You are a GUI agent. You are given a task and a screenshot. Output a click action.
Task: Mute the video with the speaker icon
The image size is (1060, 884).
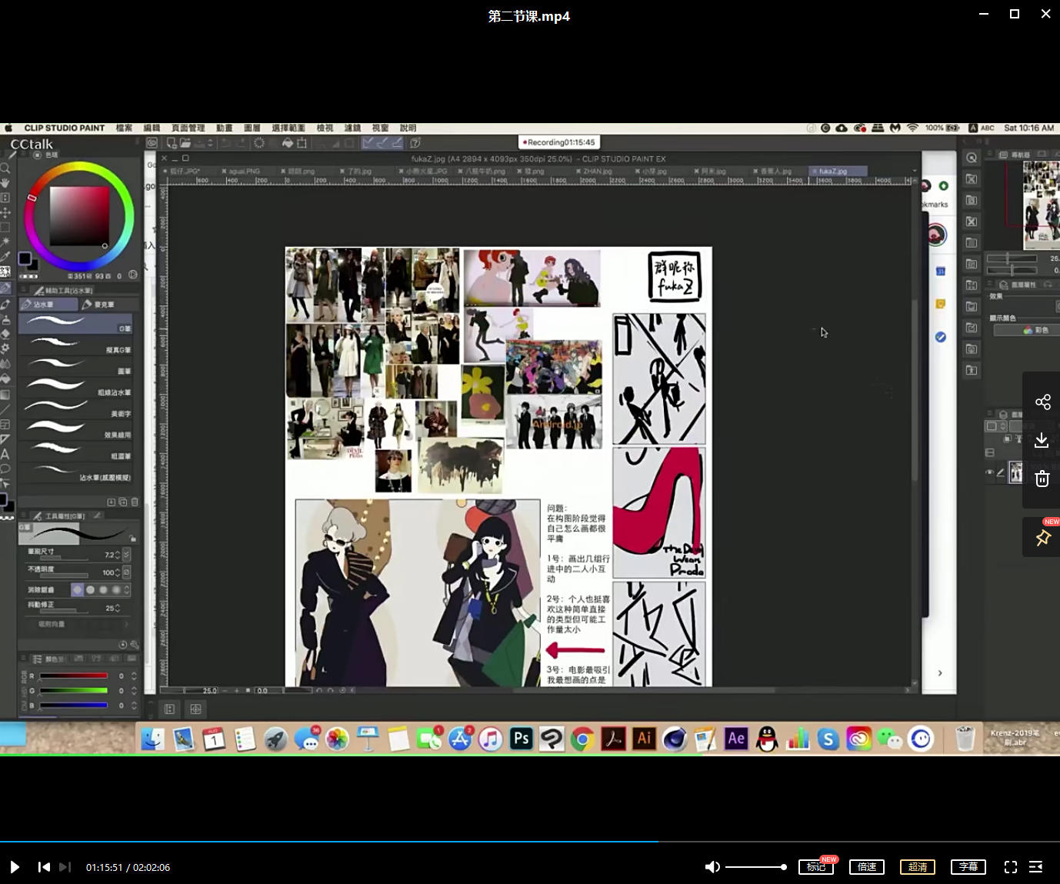point(712,867)
